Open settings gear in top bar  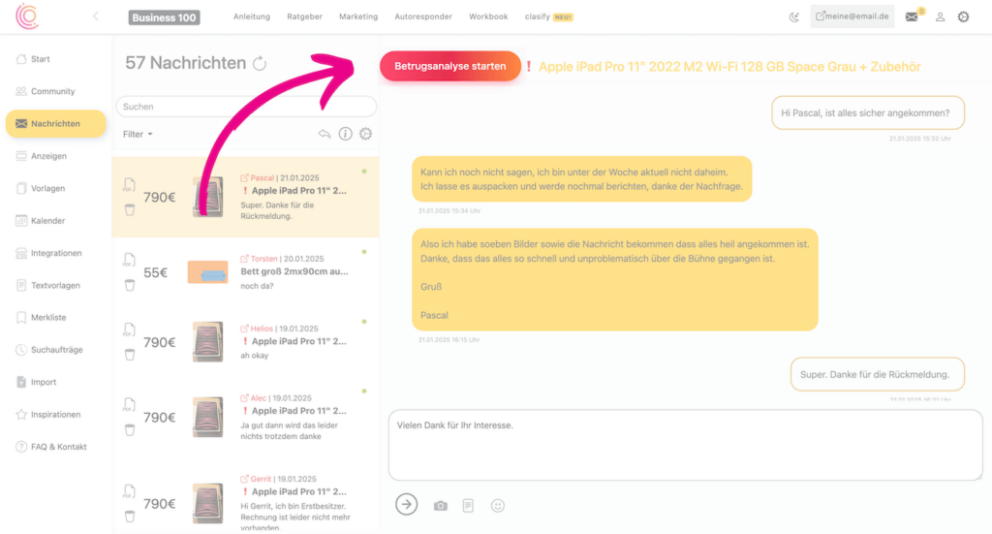(963, 17)
